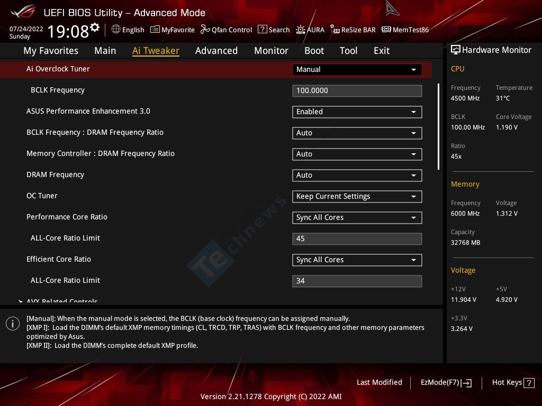Open Efficient Core Ratio dropdown
This screenshot has height=406, width=542.
357,260
